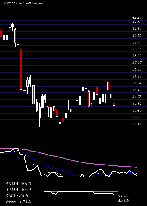Select the 32.82 price axis label
147x206 pixels.
point(137,117)
